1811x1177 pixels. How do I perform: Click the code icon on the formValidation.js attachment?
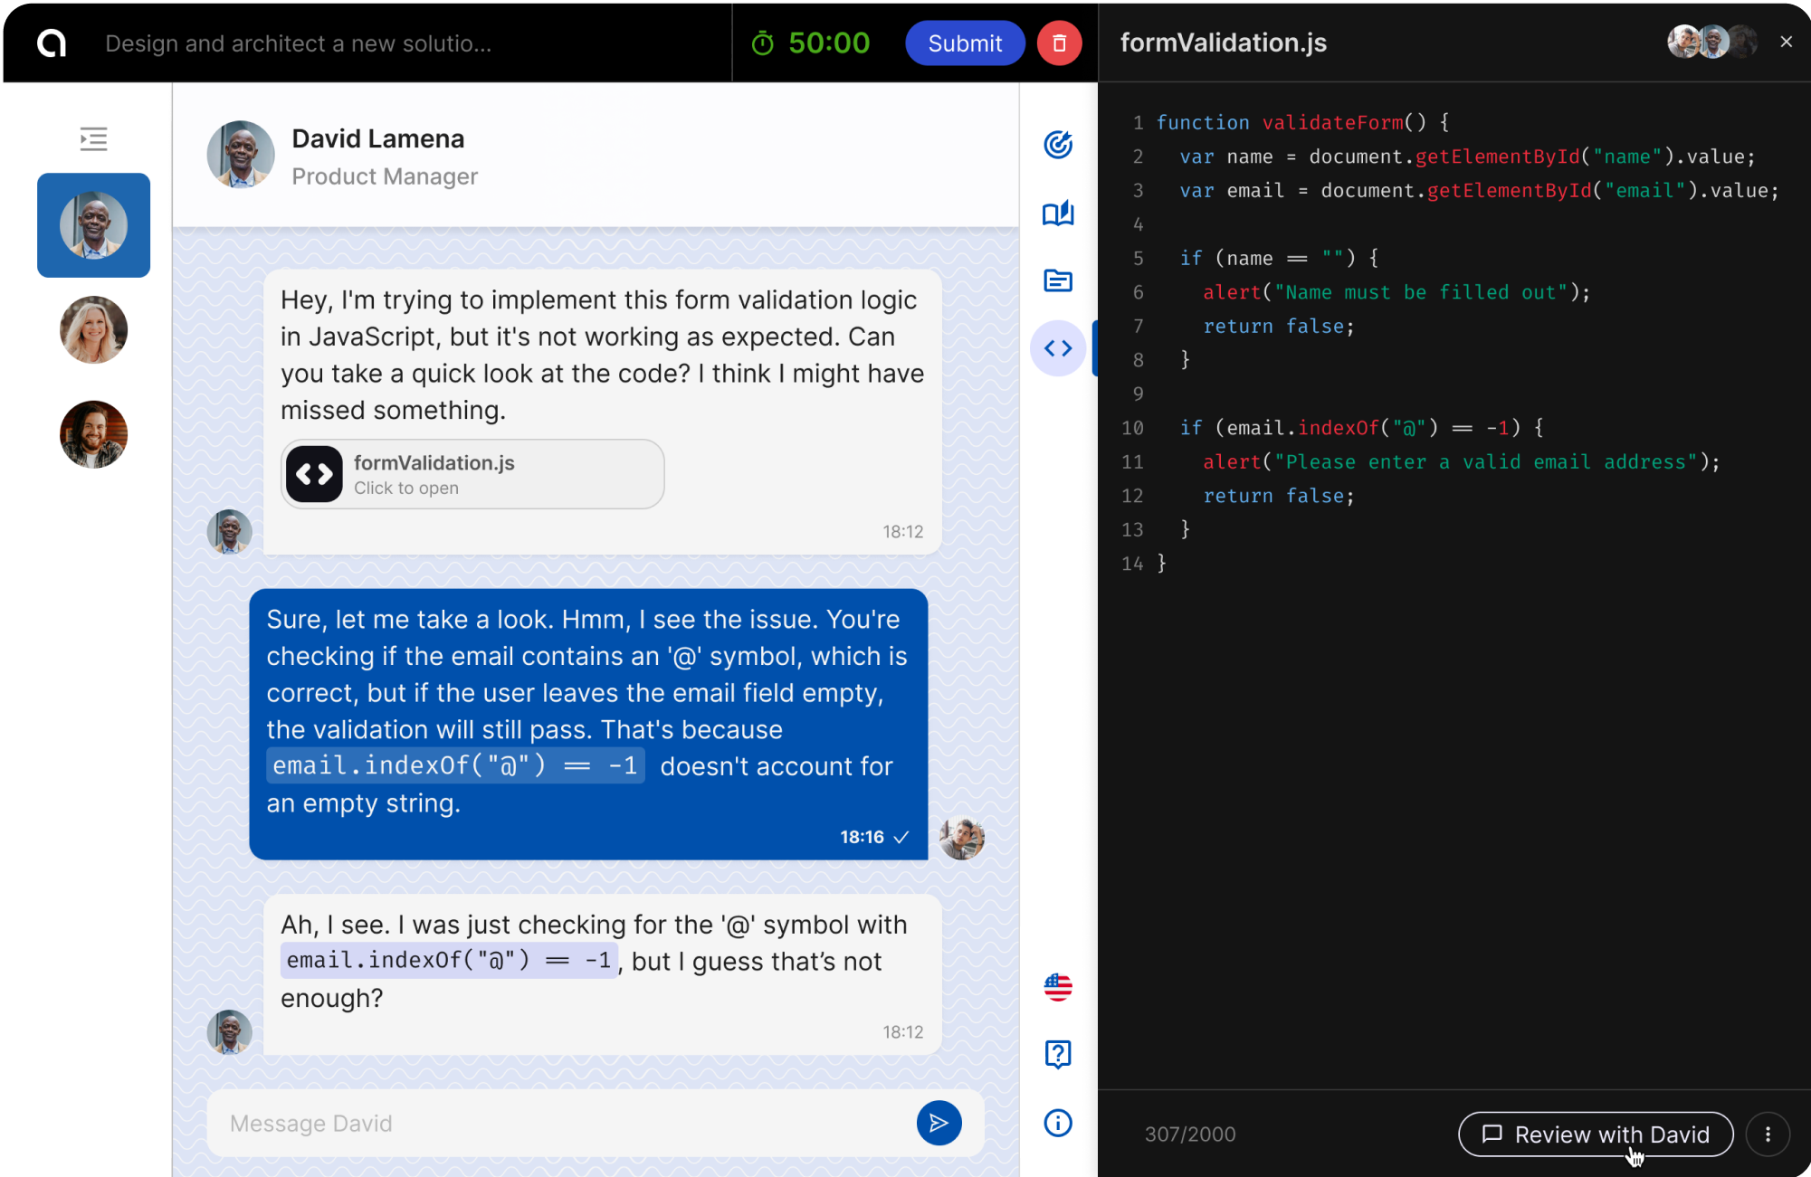click(315, 474)
